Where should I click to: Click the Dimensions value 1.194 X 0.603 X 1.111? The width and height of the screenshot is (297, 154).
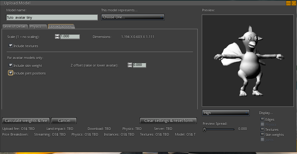[x=138, y=37]
